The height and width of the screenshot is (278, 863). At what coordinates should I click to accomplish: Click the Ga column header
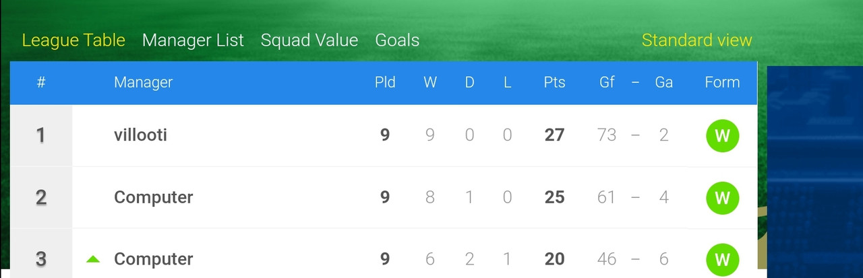tap(663, 83)
